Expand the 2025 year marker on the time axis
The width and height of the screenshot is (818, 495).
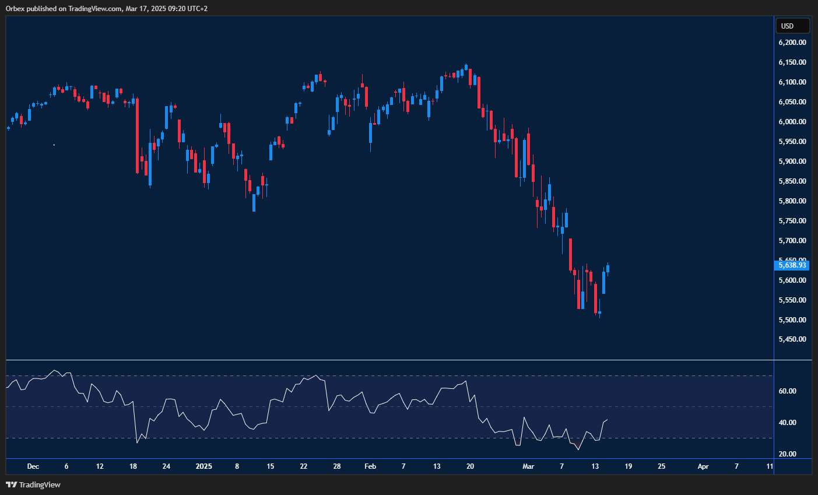(203, 466)
